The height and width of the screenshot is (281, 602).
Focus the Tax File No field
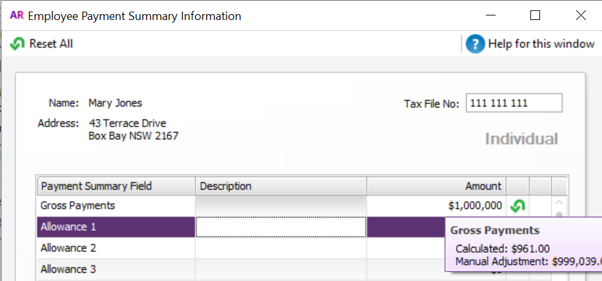514,103
